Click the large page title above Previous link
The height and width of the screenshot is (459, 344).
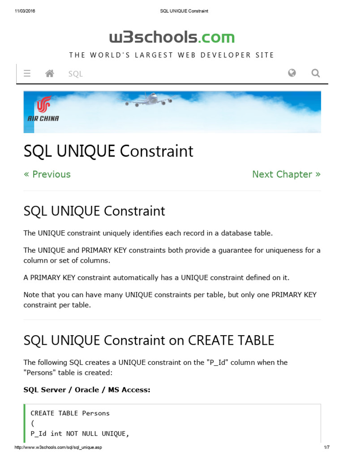click(x=108, y=152)
